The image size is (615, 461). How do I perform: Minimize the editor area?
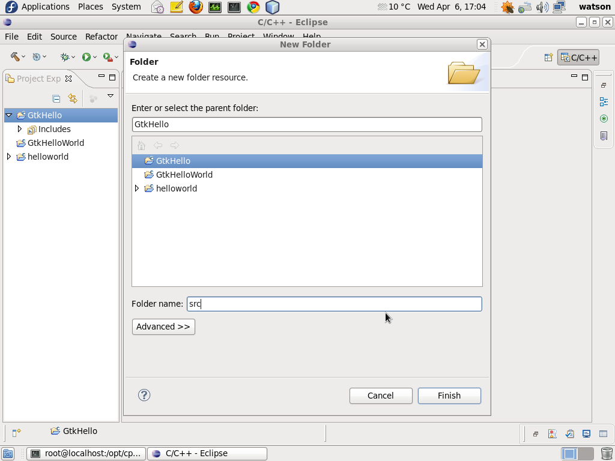(574, 76)
